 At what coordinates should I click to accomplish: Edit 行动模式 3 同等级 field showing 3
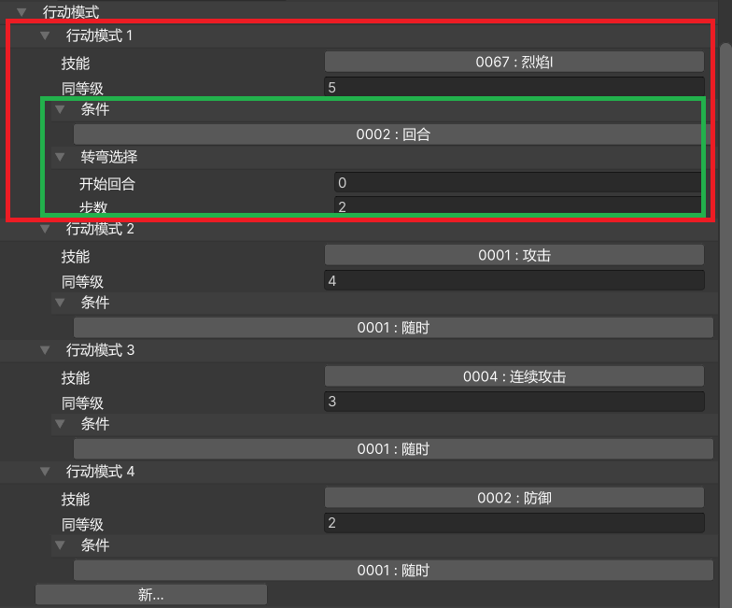[514, 402]
